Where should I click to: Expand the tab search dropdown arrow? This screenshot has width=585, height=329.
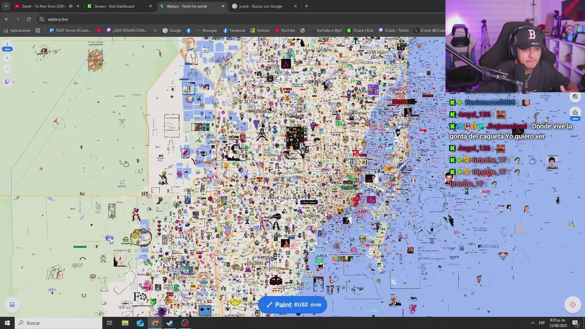(5, 6)
